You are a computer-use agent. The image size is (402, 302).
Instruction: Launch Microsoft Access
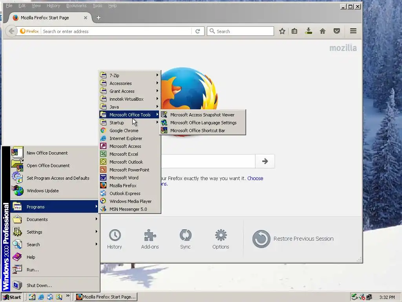point(130,146)
